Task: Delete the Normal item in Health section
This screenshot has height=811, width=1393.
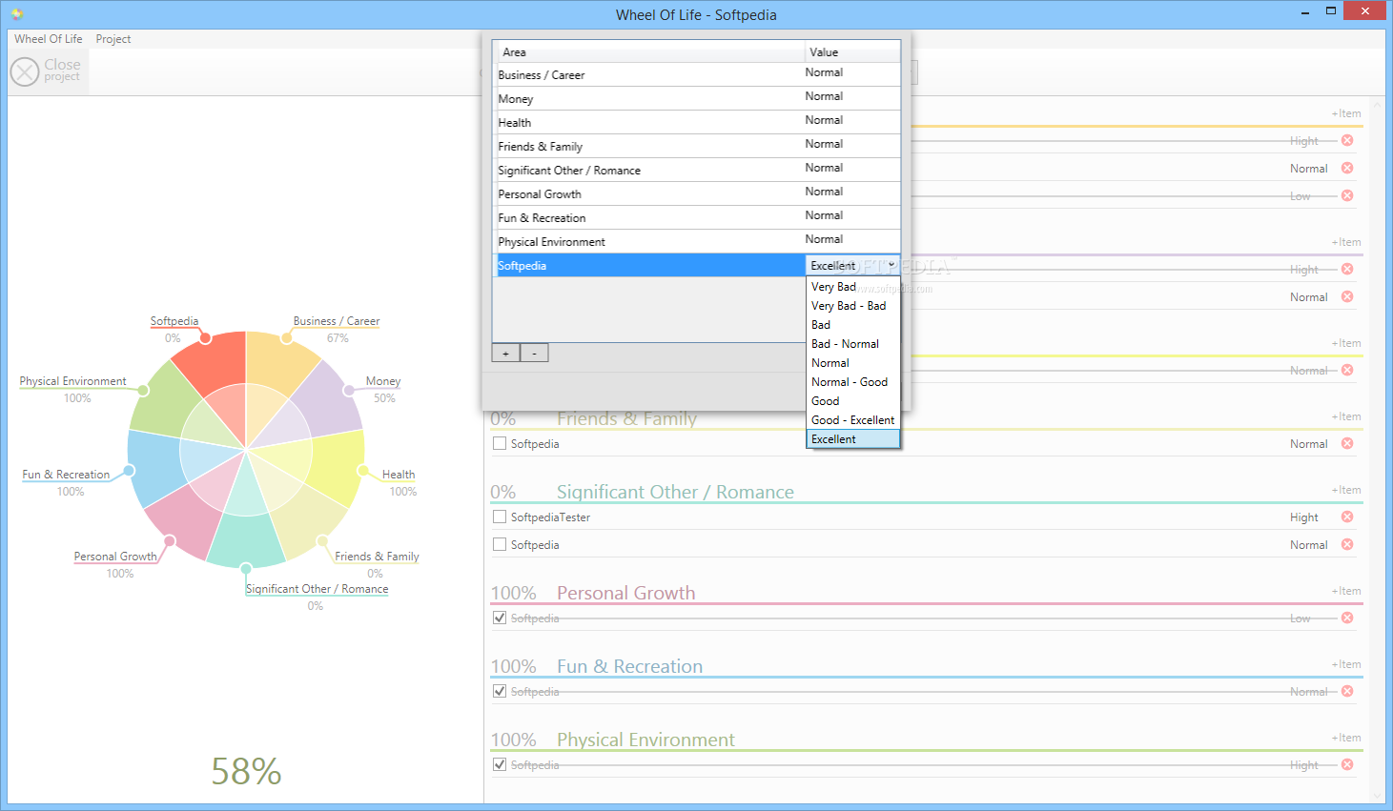Action: [x=1347, y=370]
